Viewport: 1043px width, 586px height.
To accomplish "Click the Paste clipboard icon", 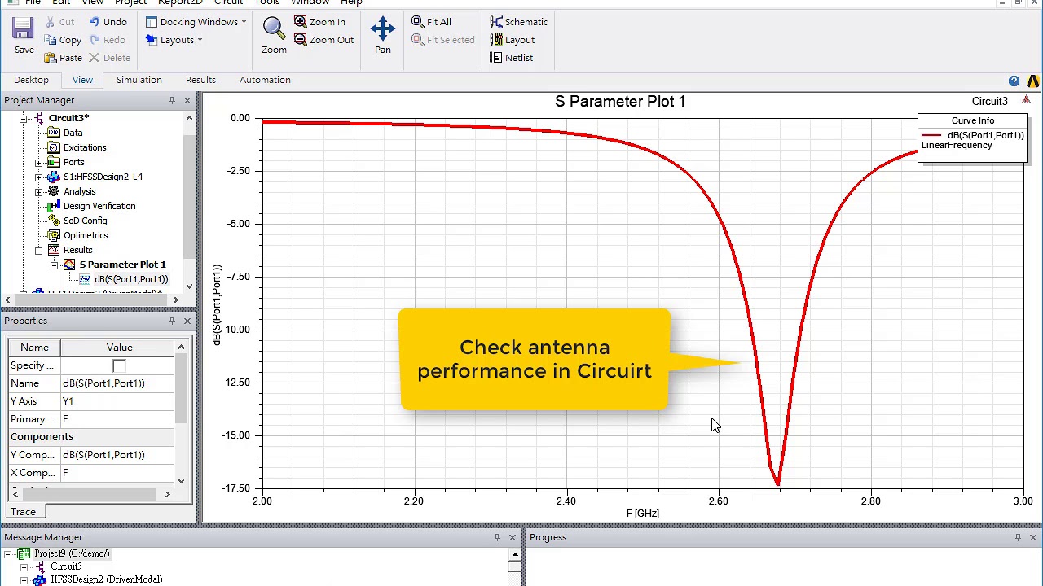I will click(x=51, y=58).
